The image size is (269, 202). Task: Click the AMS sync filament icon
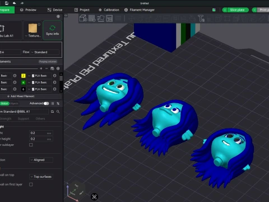coord(52,68)
